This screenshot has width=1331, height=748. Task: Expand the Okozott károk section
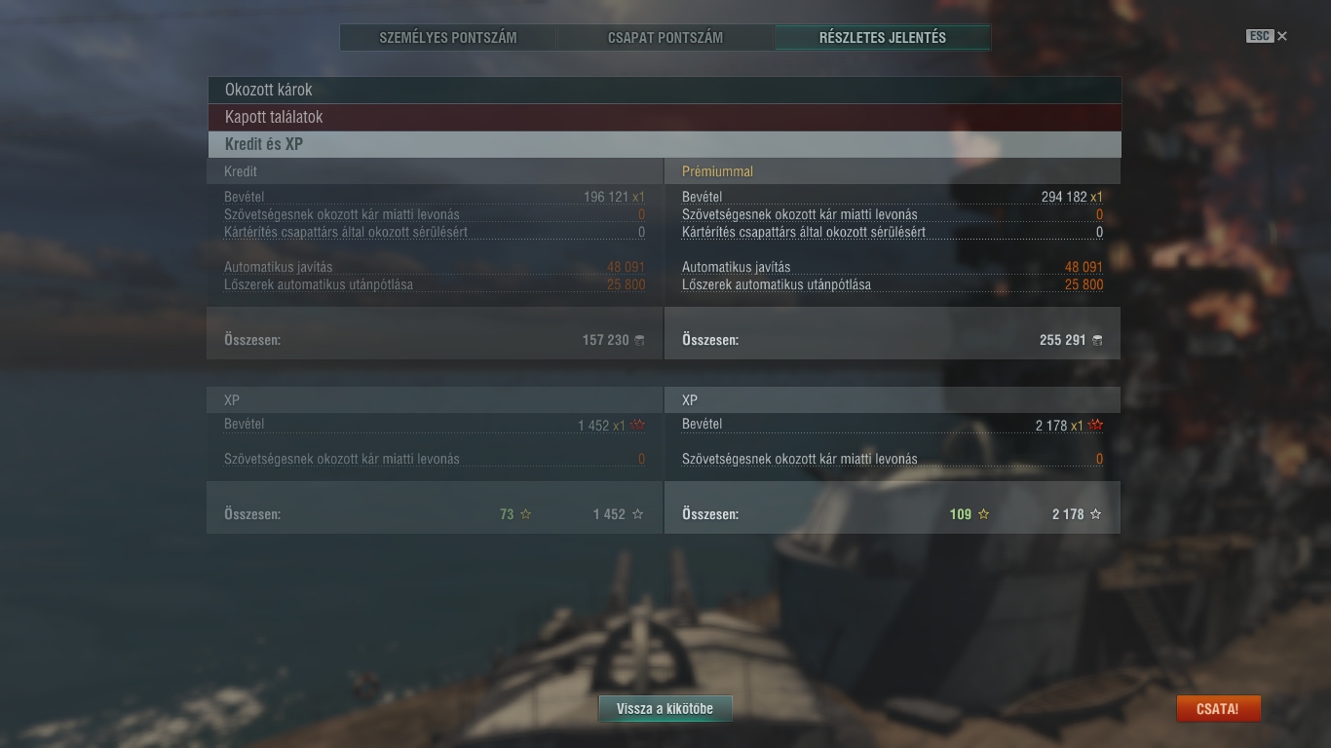tap(664, 90)
